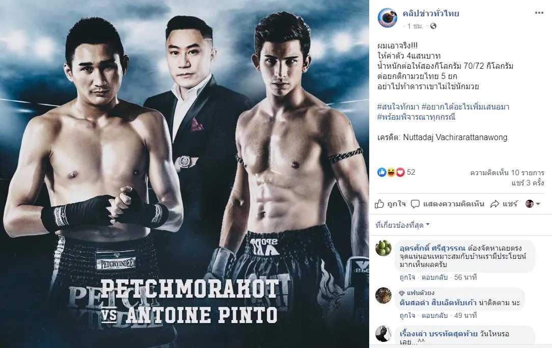552x348 pixels.
Task: Open the คลิปข่าวทั่วไทย page name link
Action: tap(431, 14)
